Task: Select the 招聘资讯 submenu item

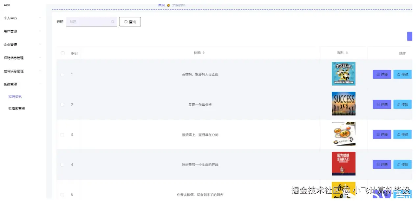Action: click(15, 97)
